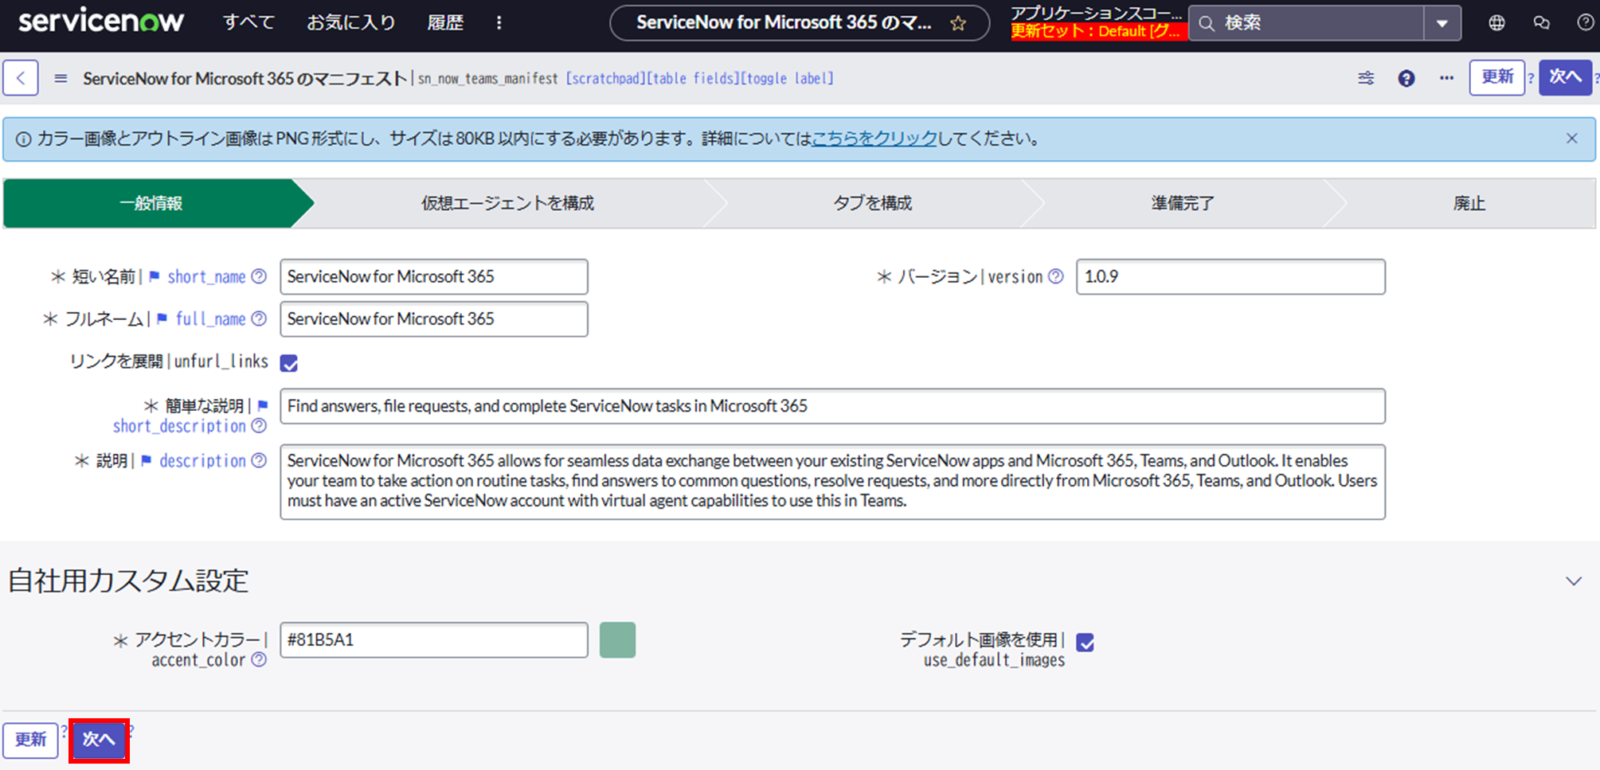The width and height of the screenshot is (1600, 770).
Task: Edit the 簡単な説明 input field
Action: (x=832, y=406)
